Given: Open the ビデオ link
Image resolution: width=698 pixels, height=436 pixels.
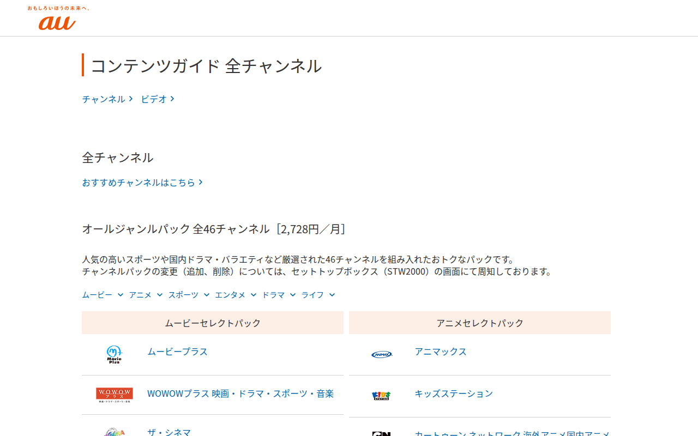Looking at the screenshot, I should (158, 99).
